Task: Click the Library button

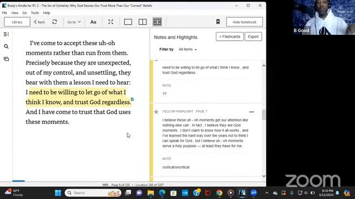Action: [17, 22]
